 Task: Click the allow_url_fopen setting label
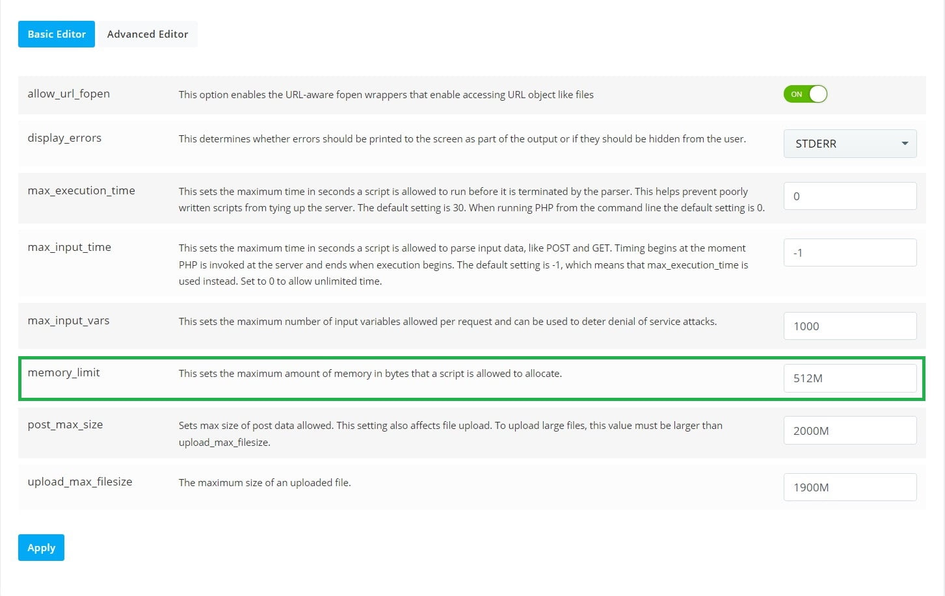68,94
